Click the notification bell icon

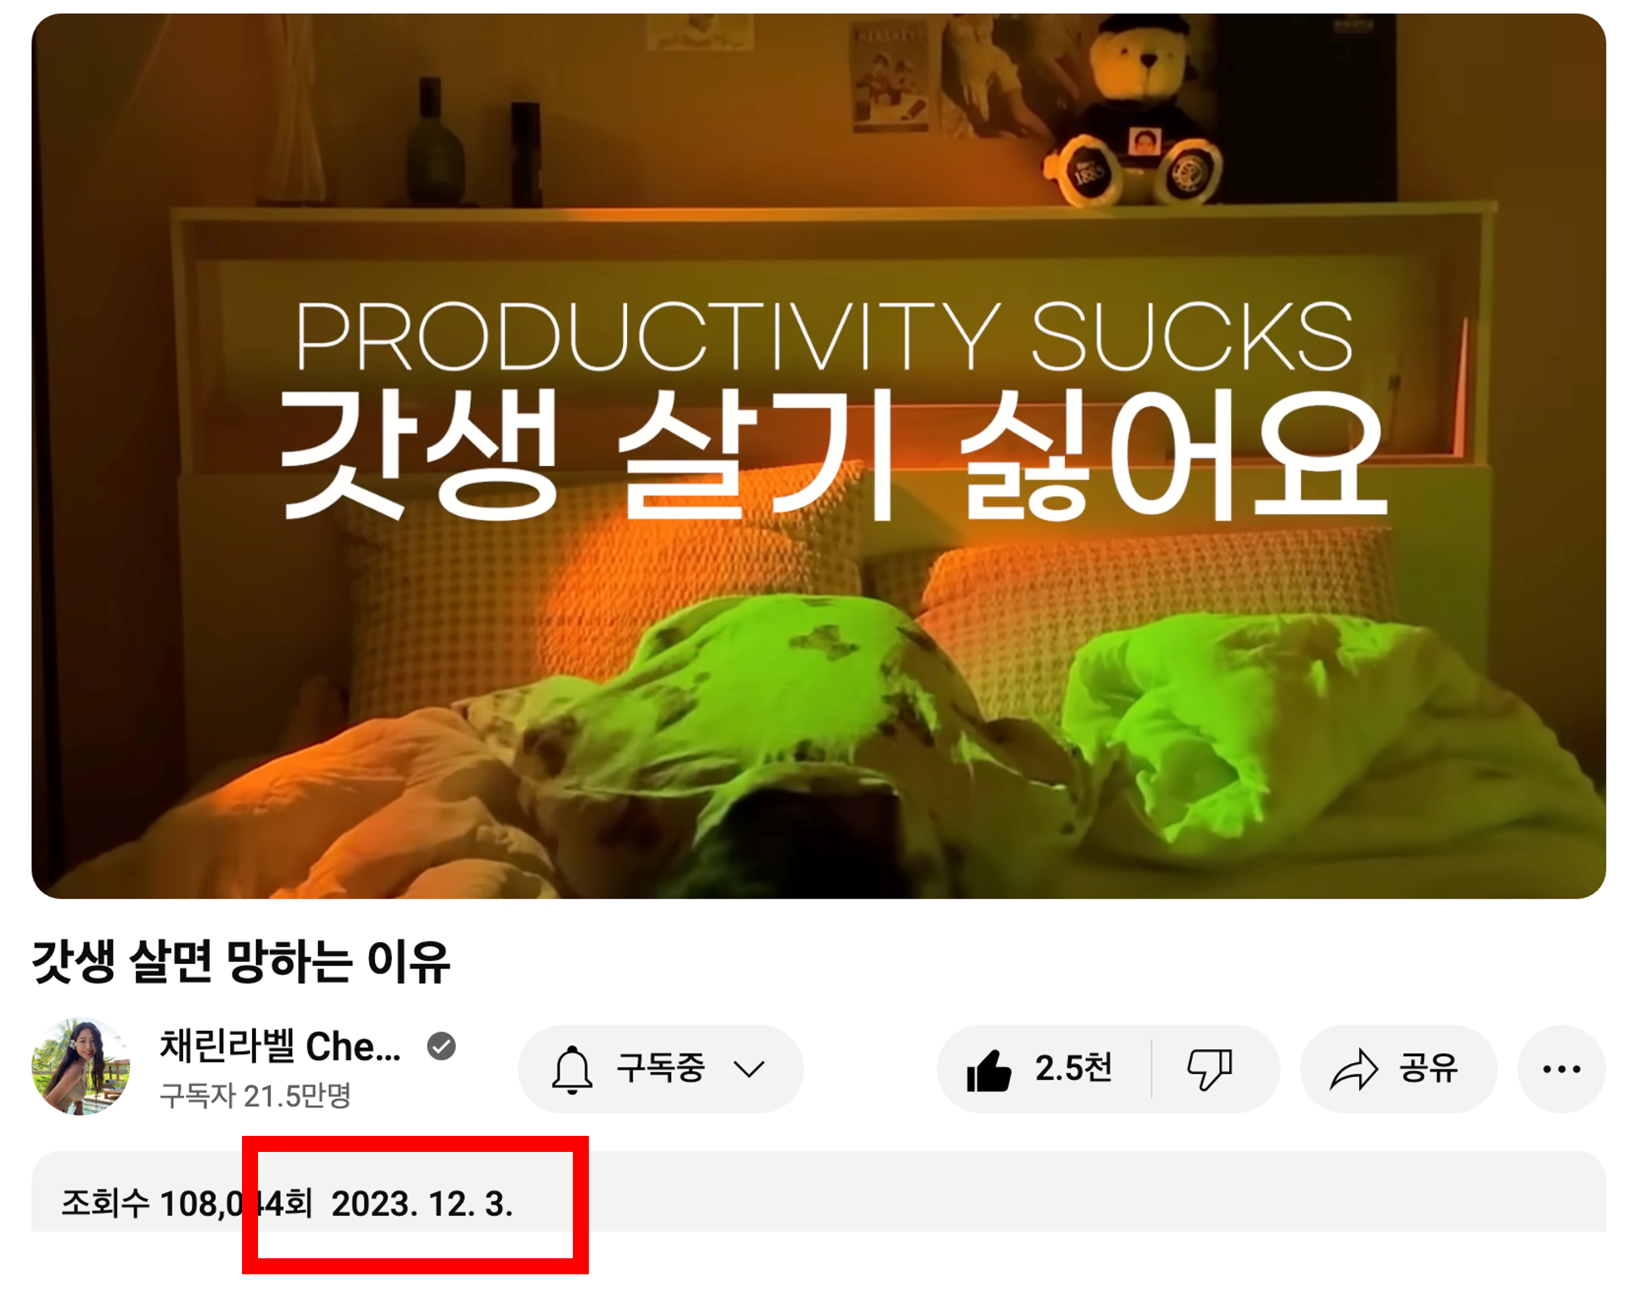[x=572, y=1069]
